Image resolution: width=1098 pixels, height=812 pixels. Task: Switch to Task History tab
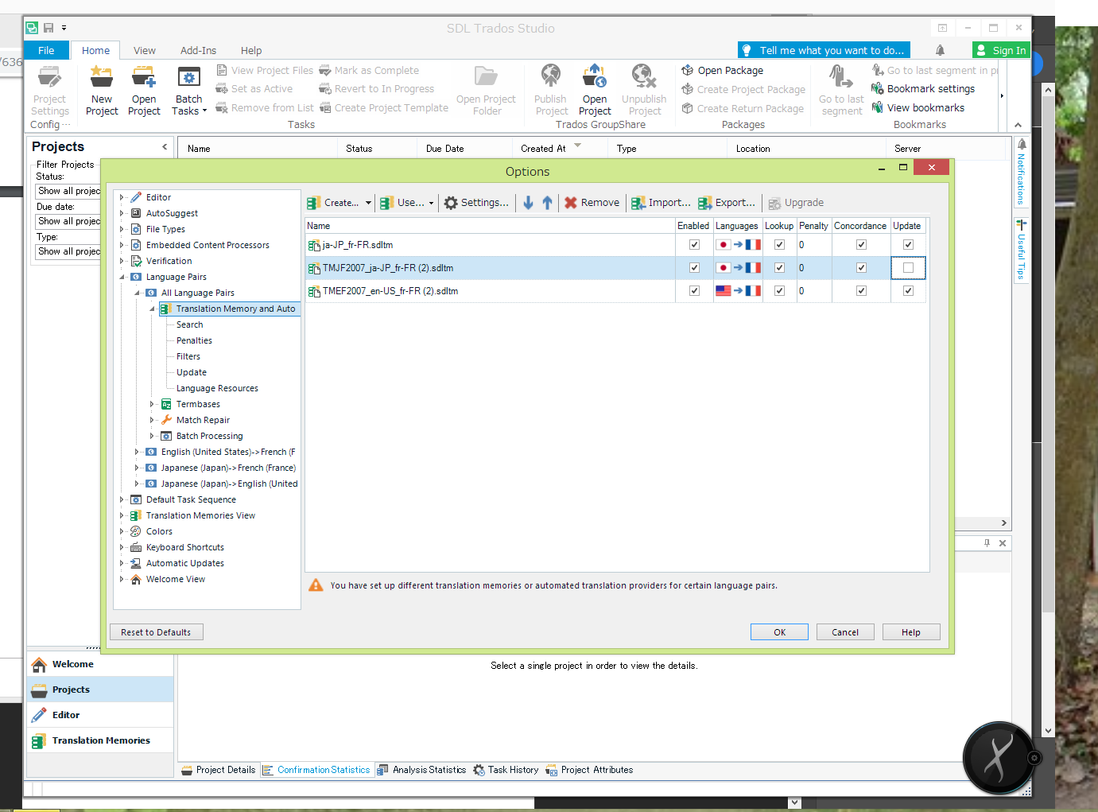(506, 770)
